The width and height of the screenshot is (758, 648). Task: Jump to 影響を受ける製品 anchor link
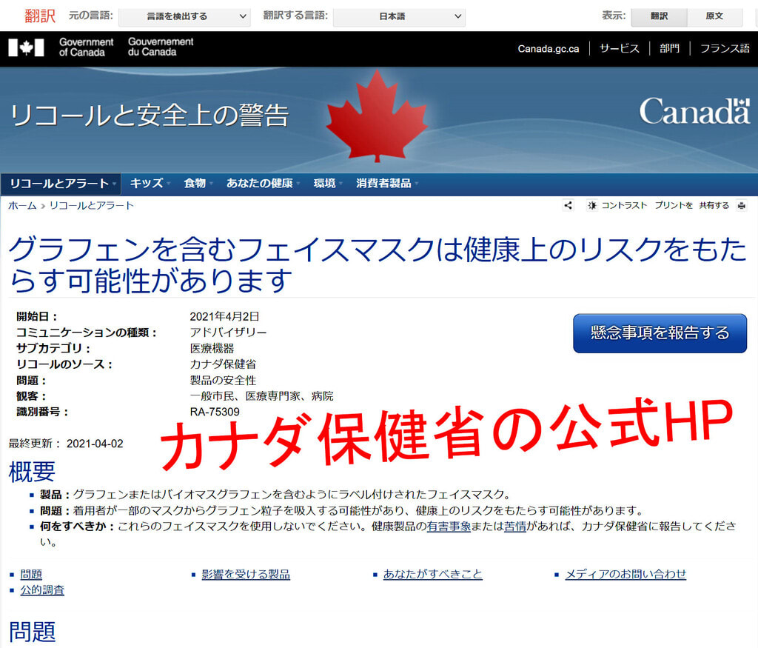pyautogui.click(x=246, y=574)
